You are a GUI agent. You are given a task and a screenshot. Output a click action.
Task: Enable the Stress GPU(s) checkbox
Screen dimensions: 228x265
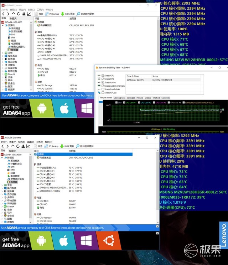coord(103,93)
